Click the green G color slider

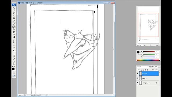coord(149,54)
